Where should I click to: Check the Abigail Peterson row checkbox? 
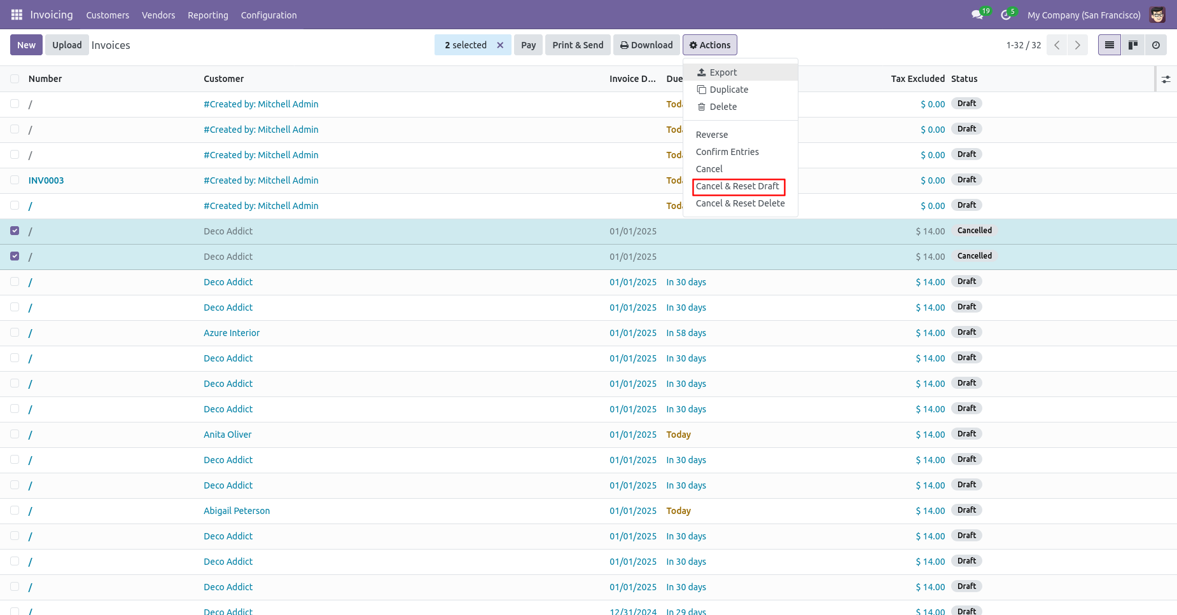tap(15, 510)
